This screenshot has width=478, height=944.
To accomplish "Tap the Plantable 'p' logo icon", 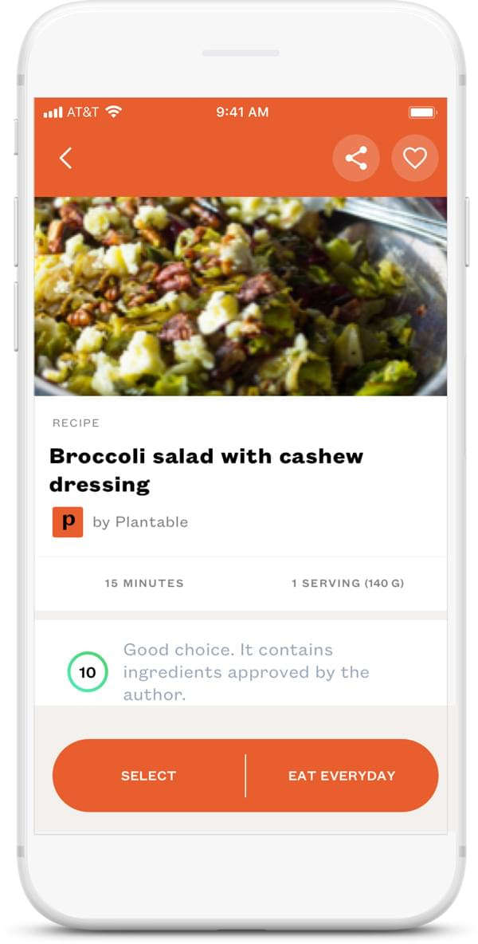I will [68, 522].
